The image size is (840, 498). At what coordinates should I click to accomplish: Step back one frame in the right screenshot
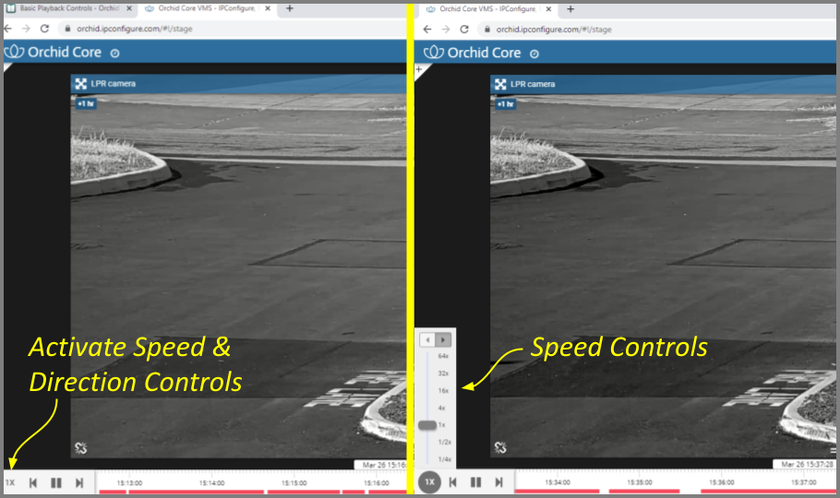[452, 482]
